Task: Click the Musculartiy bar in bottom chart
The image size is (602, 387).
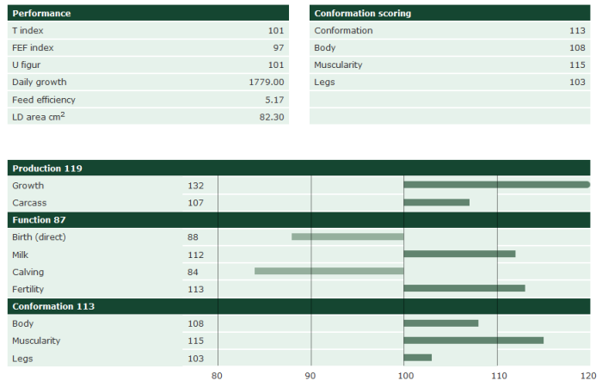Action: 473,341
